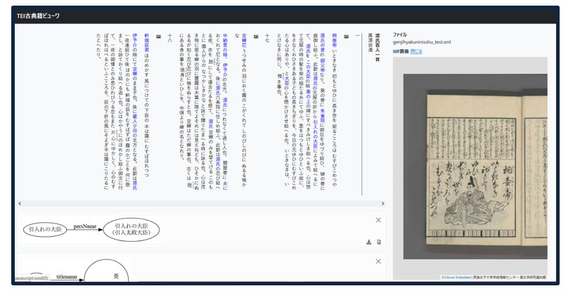Click the この大臣 name link
This screenshot has height=298, width=580.
(x=308, y=70)
